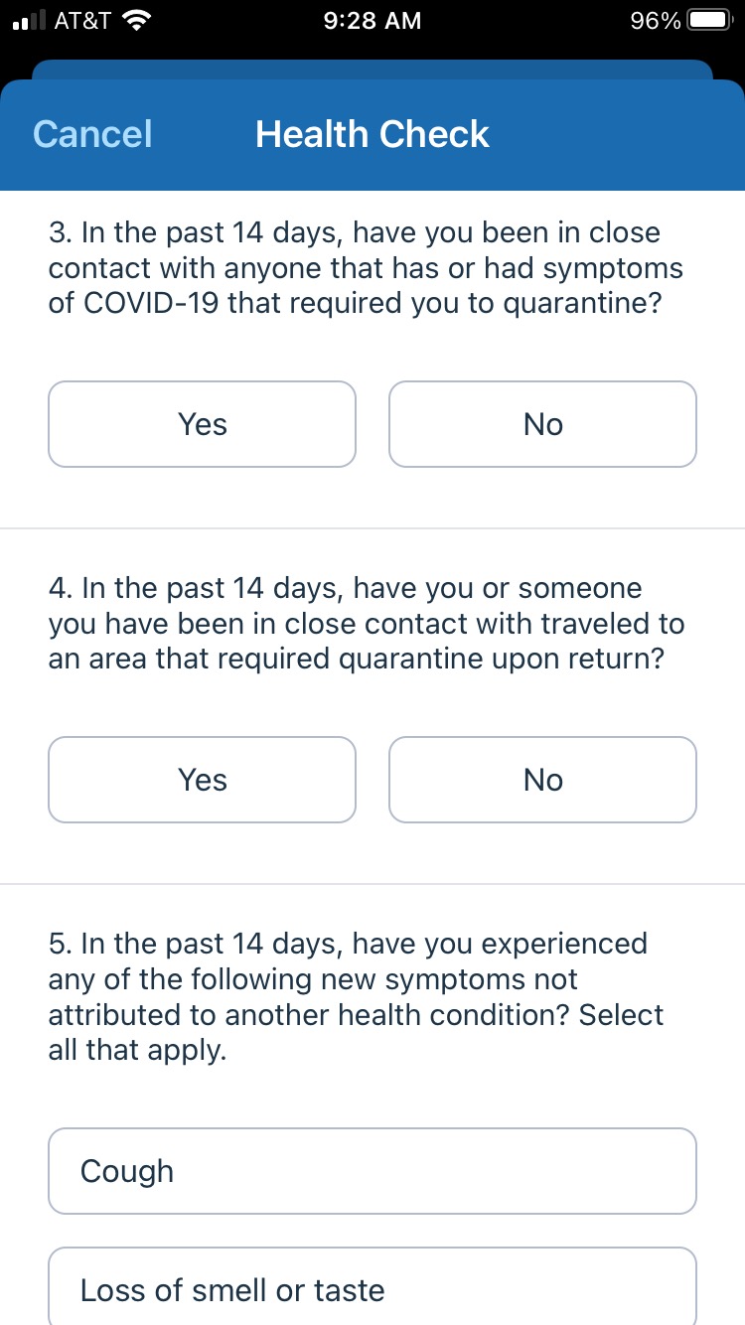Answer Yes to close contact question 3
This screenshot has width=745, height=1325.
click(202, 424)
